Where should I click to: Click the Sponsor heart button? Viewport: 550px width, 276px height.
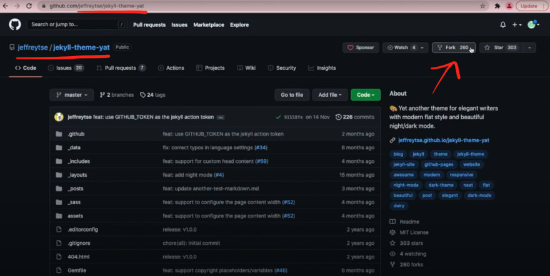pyautogui.click(x=361, y=47)
